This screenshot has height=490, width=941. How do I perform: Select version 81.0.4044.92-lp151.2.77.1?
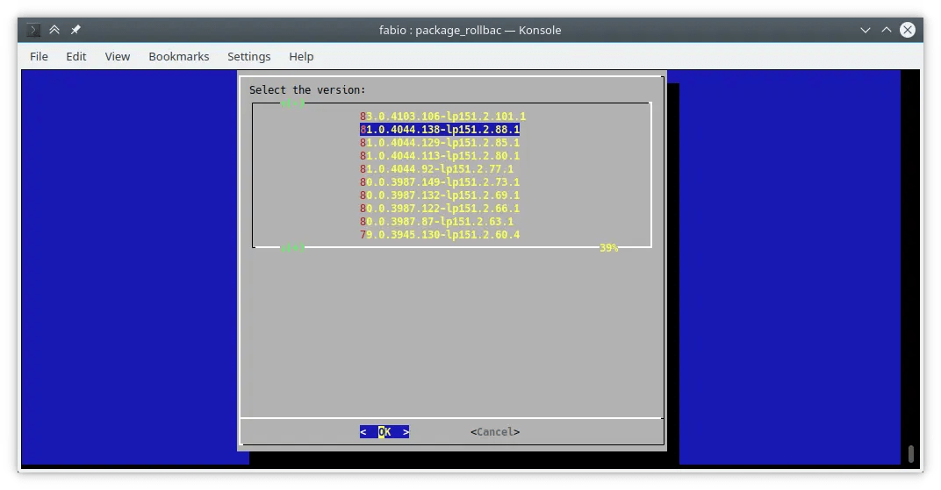pyautogui.click(x=437, y=169)
